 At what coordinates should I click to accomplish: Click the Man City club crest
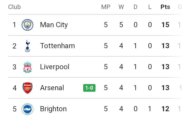(27, 25)
